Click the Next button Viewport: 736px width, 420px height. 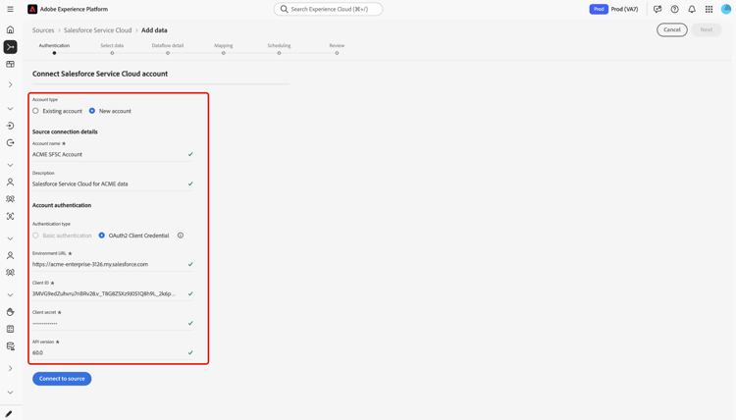click(x=706, y=29)
